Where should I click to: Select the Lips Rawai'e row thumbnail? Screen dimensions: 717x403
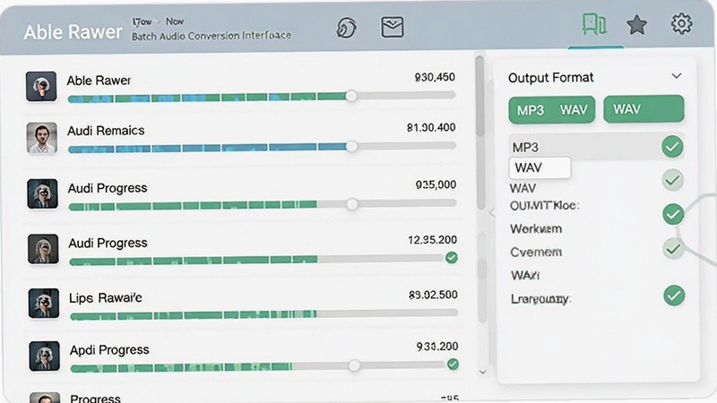pos(43,303)
